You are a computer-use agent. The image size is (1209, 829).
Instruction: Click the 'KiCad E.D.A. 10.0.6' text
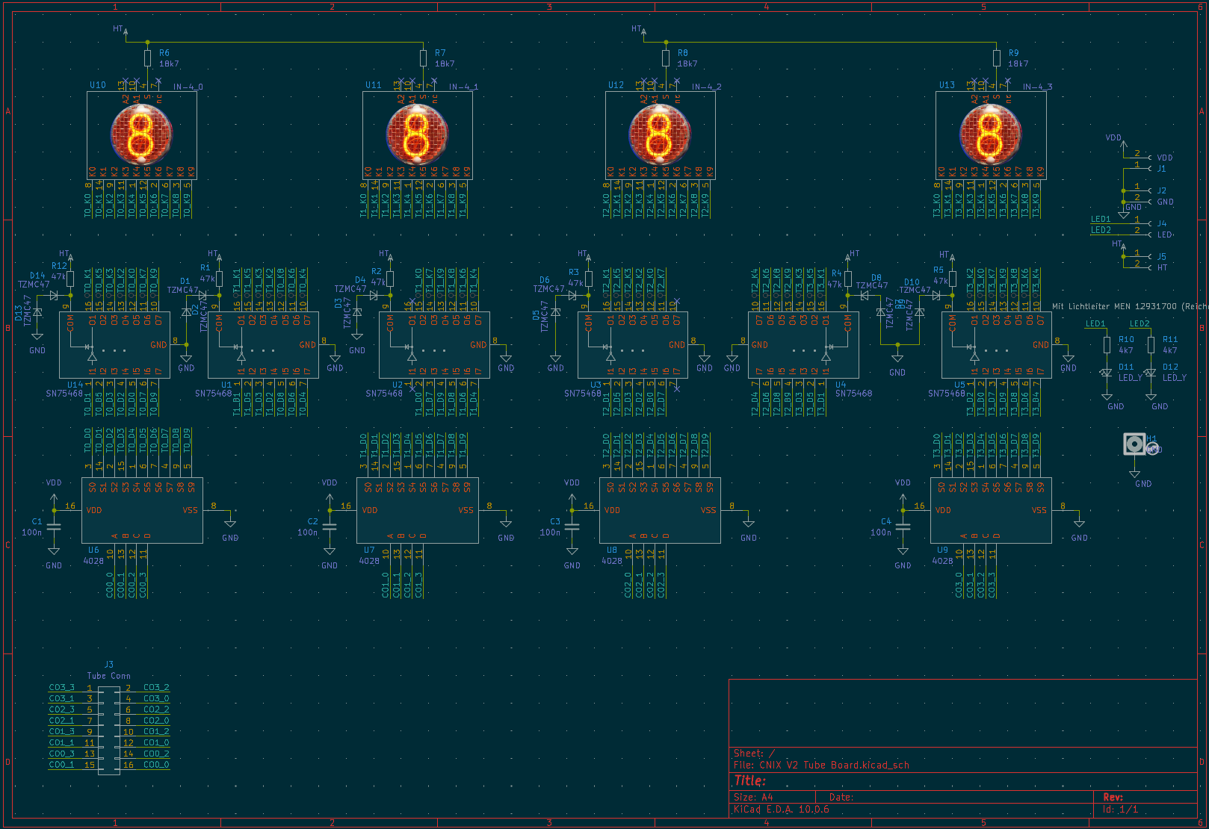point(782,809)
